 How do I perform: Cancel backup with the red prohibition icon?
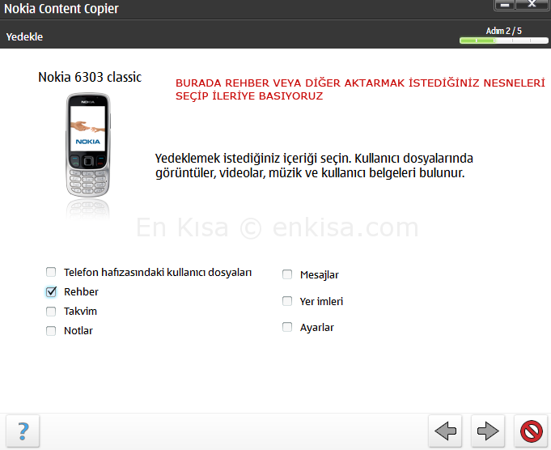pyautogui.click(x=531, y=431)
